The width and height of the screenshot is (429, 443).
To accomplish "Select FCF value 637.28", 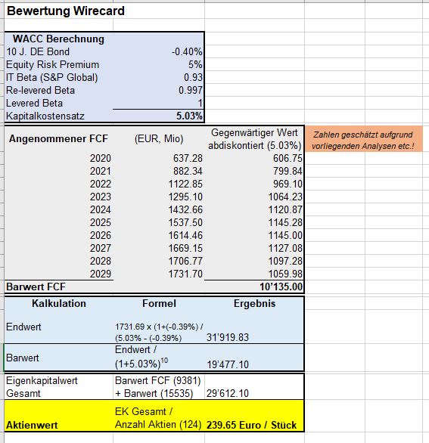I will pos(188,158).
